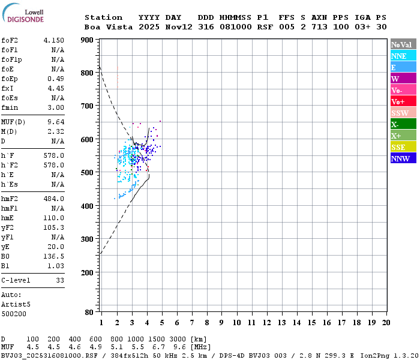Click the Boa Vista station name
Screen dimensions: 420x360
click(109, 27)
